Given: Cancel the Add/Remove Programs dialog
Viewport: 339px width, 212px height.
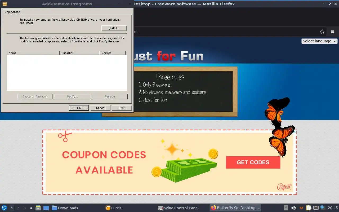Looking at the screenshot, I should [x=100, y=108].
